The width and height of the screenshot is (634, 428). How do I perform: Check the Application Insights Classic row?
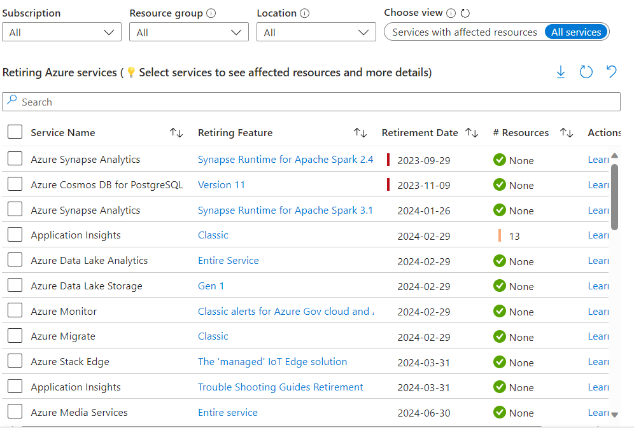click(x=15, y=234)
